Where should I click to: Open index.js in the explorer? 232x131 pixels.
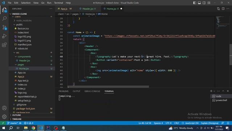[x=32, y=89]
